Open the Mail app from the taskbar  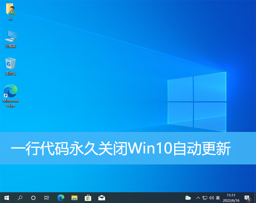[x=102, y=198]
